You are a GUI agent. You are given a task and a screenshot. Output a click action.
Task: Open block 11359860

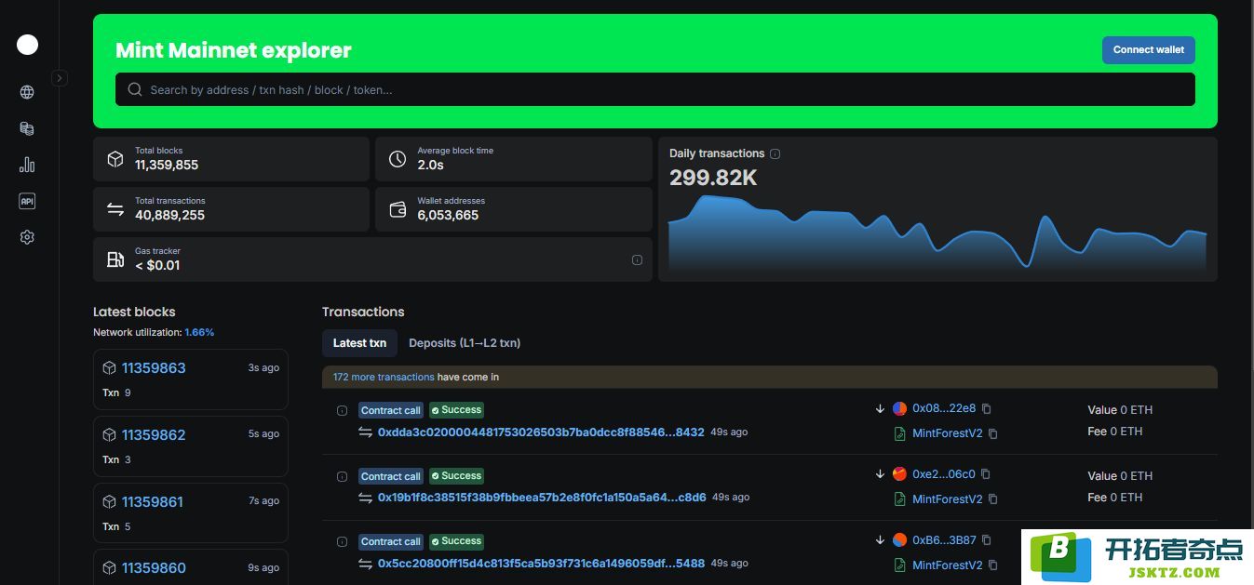(154, 568)
